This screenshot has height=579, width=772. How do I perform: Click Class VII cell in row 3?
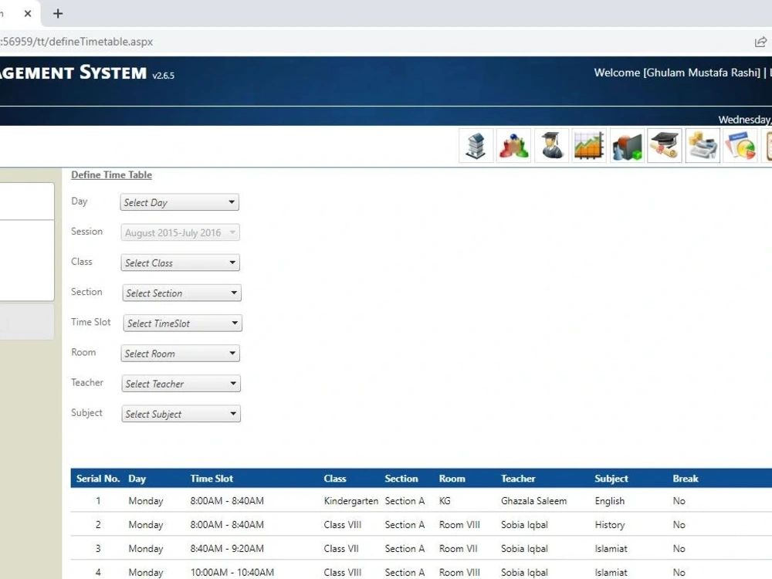tap(341, 548)
